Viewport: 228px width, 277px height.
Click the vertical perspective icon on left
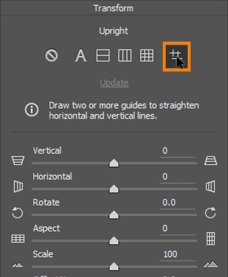click(17, 161)
